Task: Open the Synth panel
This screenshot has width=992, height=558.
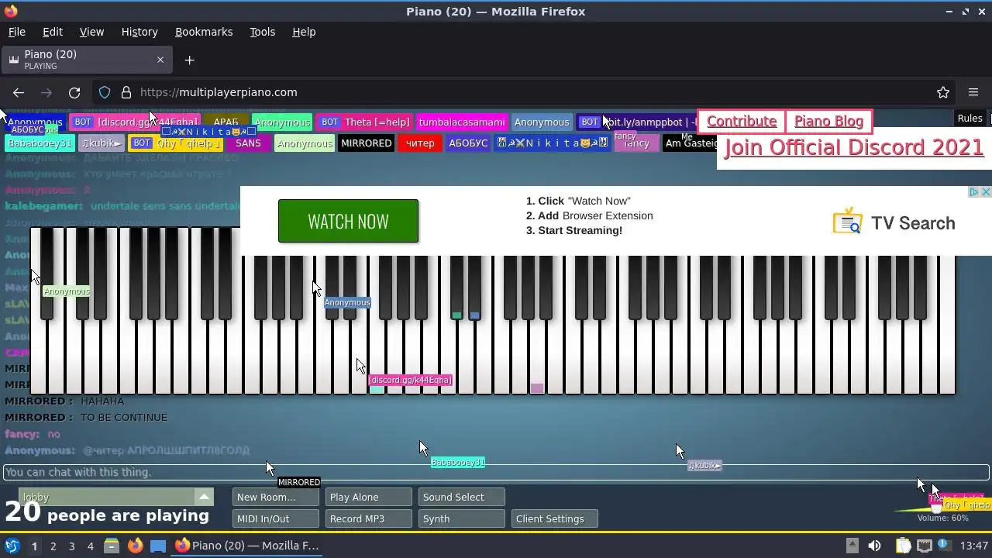Action: point(462,518)
